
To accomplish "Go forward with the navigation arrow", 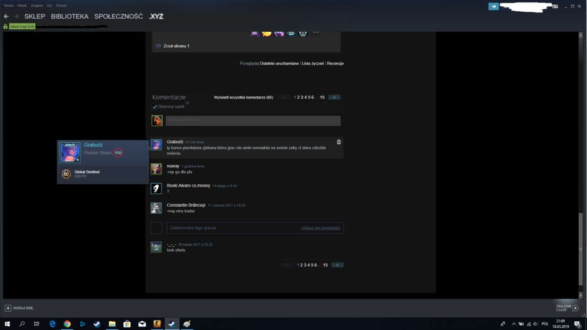I will (x=16, y=16).
